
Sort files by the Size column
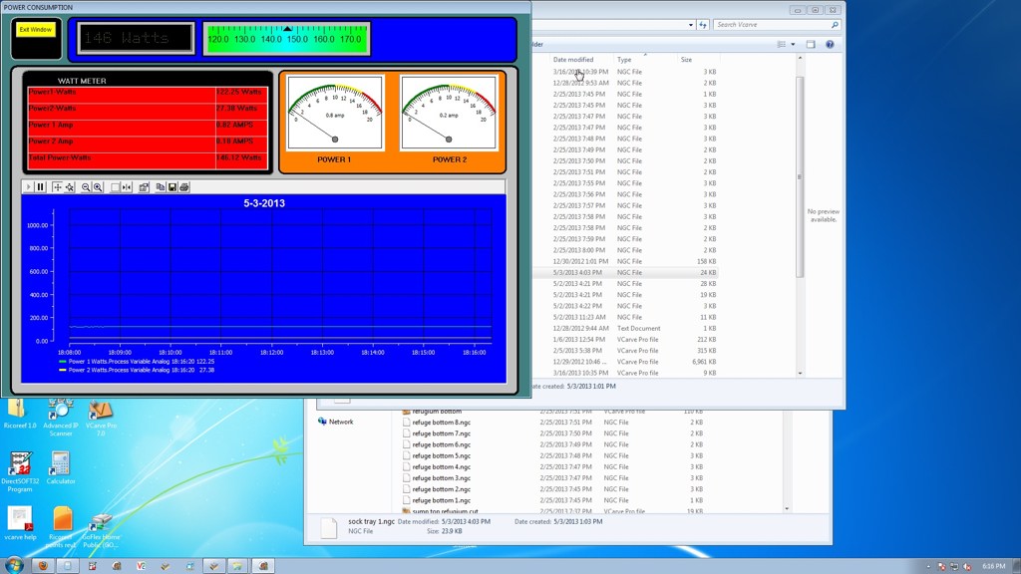(686, 60)
